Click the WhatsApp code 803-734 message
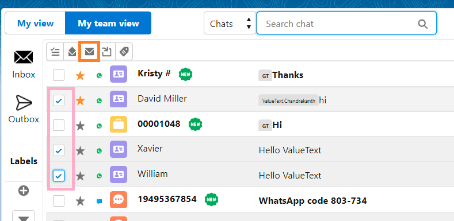Viewport: 454px width, 221px height. click(x=312, y=200)
